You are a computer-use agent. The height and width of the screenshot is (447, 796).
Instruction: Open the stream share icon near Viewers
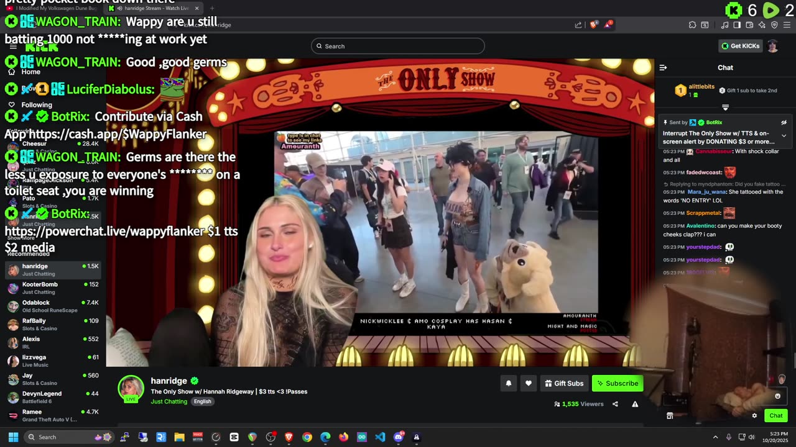click(615, 404)
